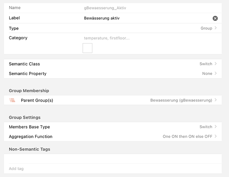Click the empty category icon preview box
The image size is (229, 177).
pos(87,48)
